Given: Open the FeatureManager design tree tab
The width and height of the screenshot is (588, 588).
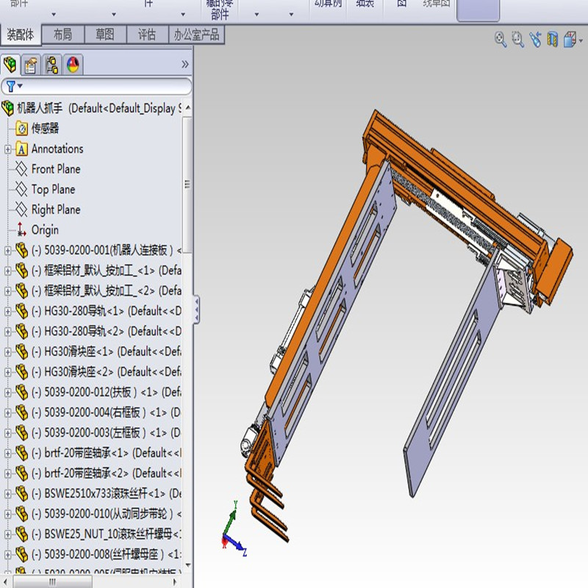Looking at the screenshot, I should click(10, 65).
